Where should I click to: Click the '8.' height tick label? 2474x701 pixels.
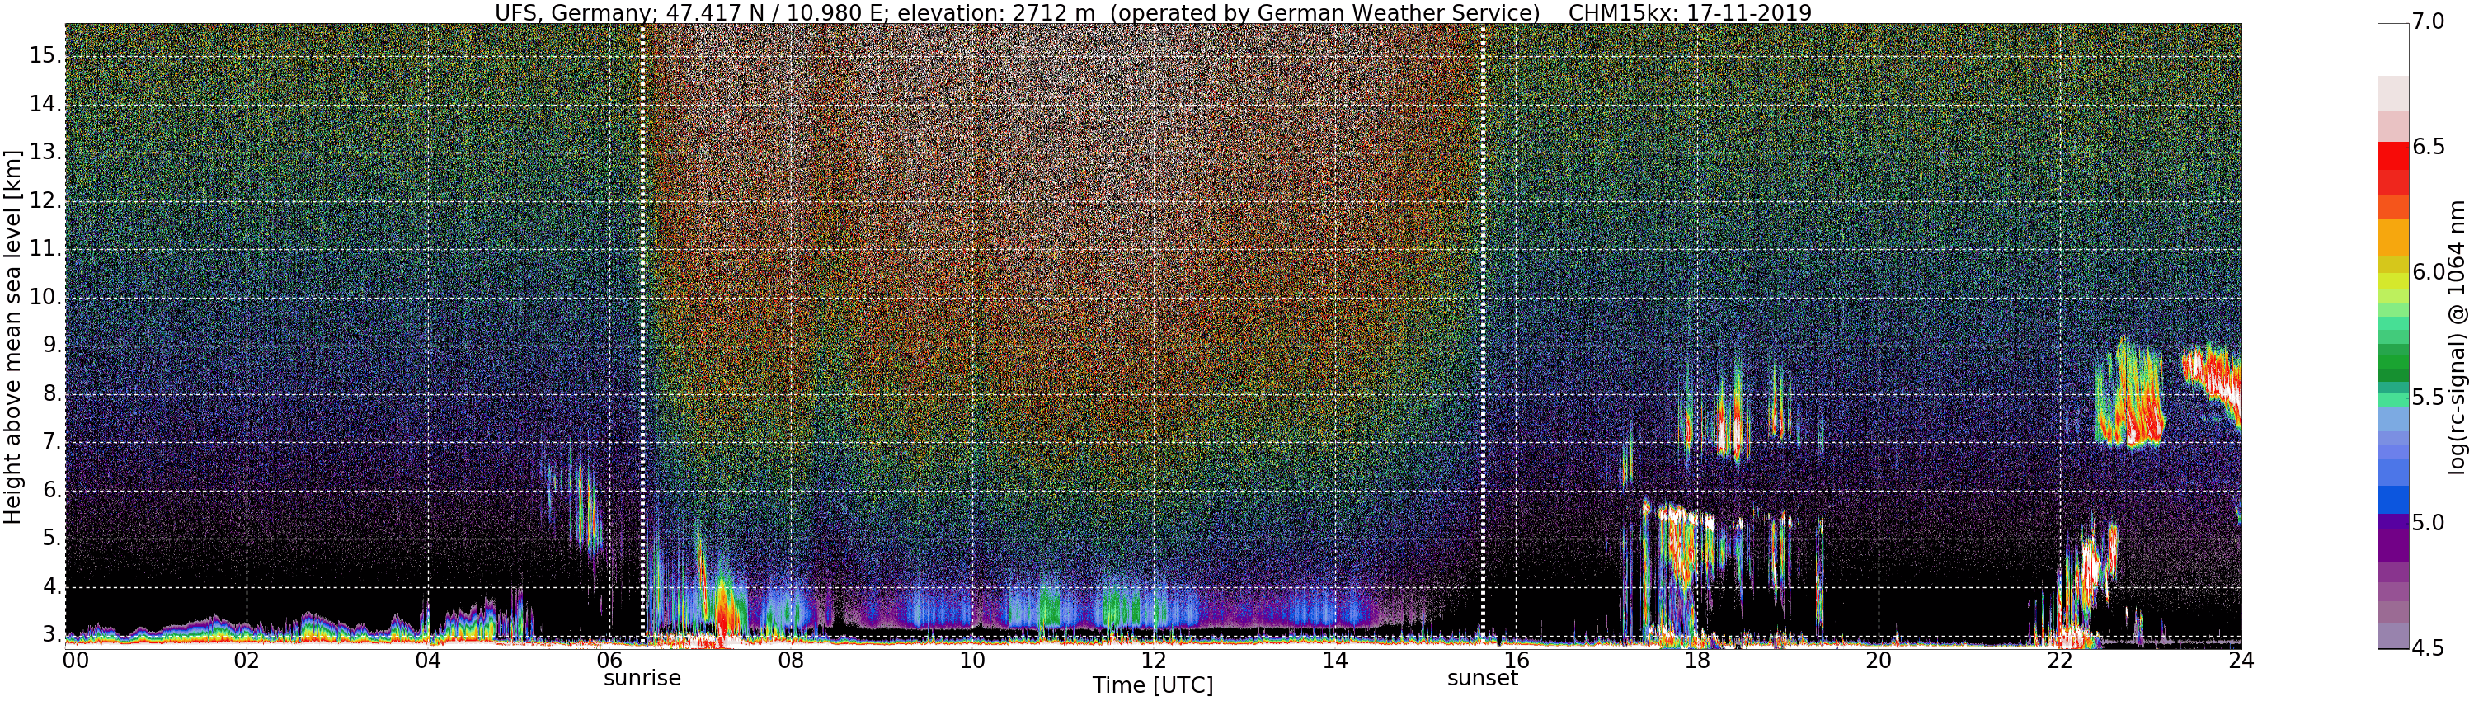[x=51, y=393]
